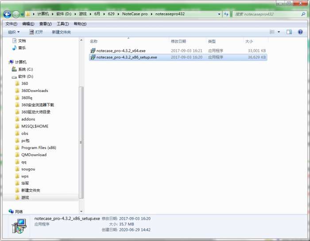Open the view options dropdown arrow

click(x=279, y=32)
